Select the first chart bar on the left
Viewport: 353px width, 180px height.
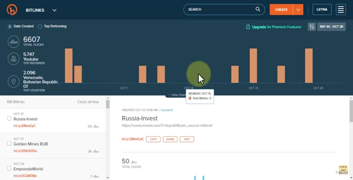(69, 66)
